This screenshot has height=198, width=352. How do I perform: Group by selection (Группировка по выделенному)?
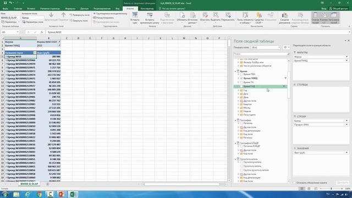110,14
